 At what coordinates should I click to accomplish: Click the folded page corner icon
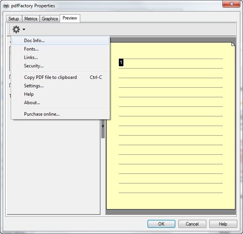(233, 44)
